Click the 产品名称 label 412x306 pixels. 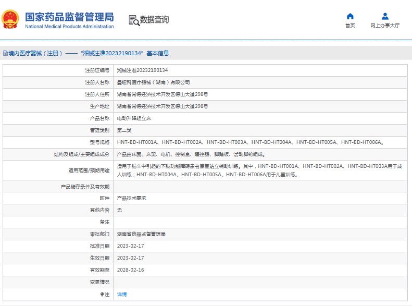(x=99, y=118)
